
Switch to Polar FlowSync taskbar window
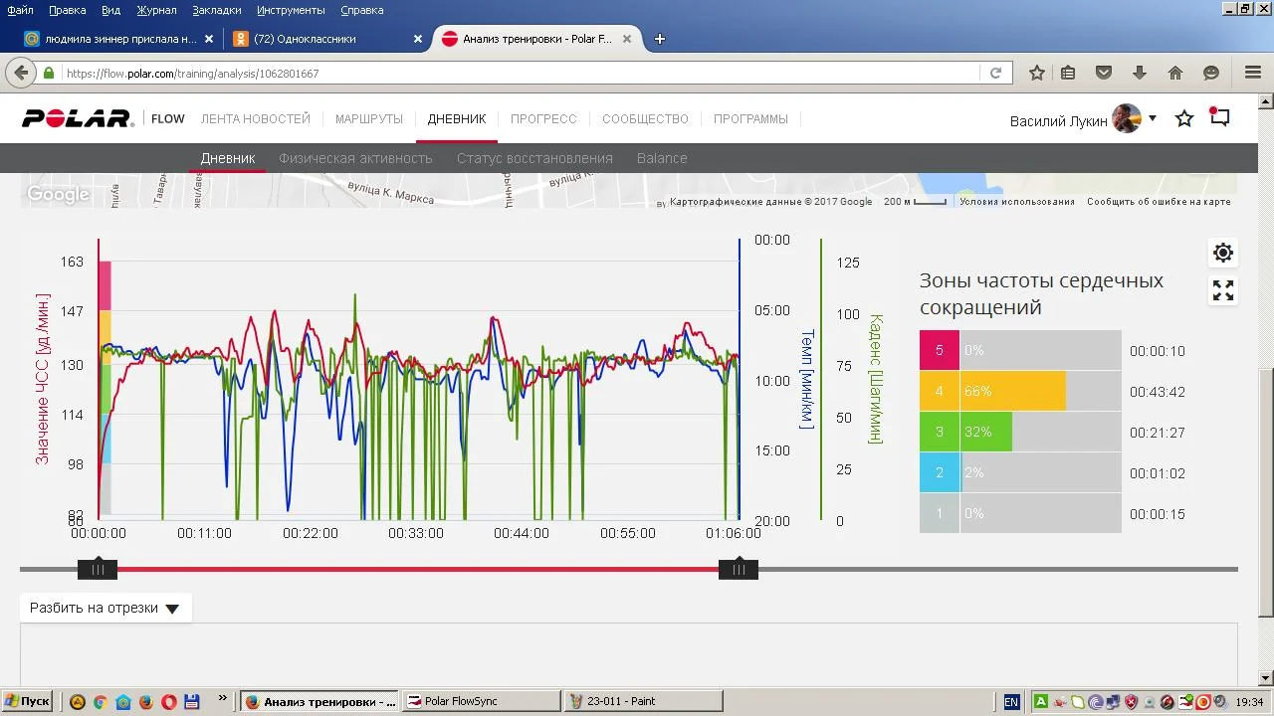point(483,701)
